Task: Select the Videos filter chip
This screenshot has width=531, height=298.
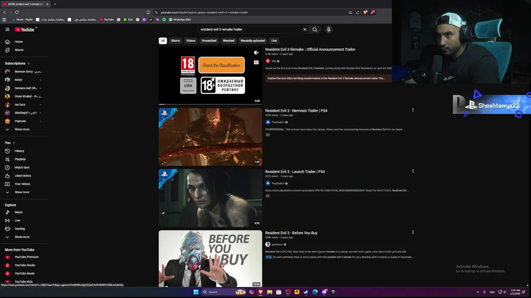Action: coord(191,41)
